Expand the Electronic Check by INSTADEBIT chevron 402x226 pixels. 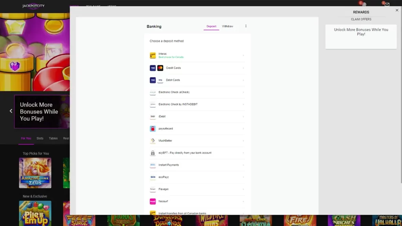coord(243,104)
